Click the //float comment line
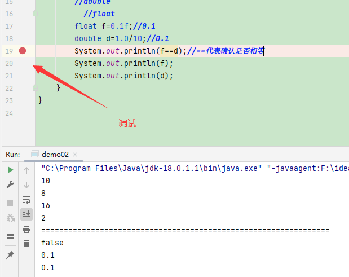This screenshot has height=277, width=349. point(99,14)
